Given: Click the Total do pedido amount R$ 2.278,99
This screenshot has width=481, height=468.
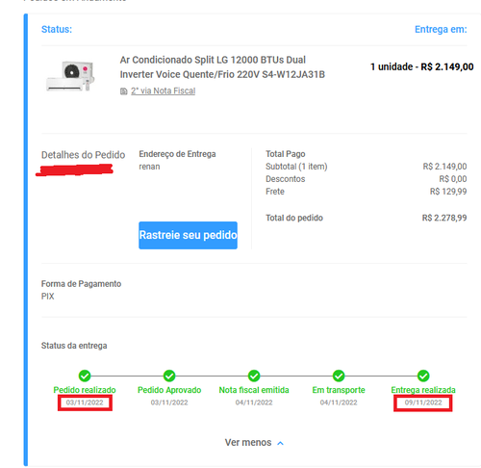Looking at the screenshot, I should click(x=444, y=218).
